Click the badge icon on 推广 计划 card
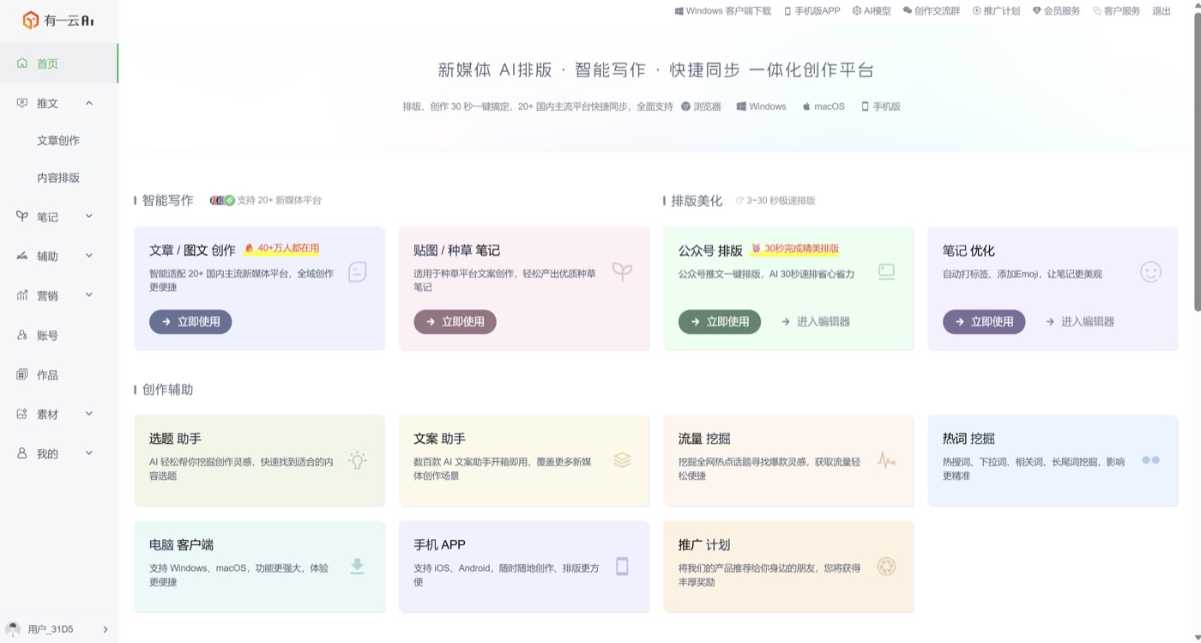 point(886,566)
